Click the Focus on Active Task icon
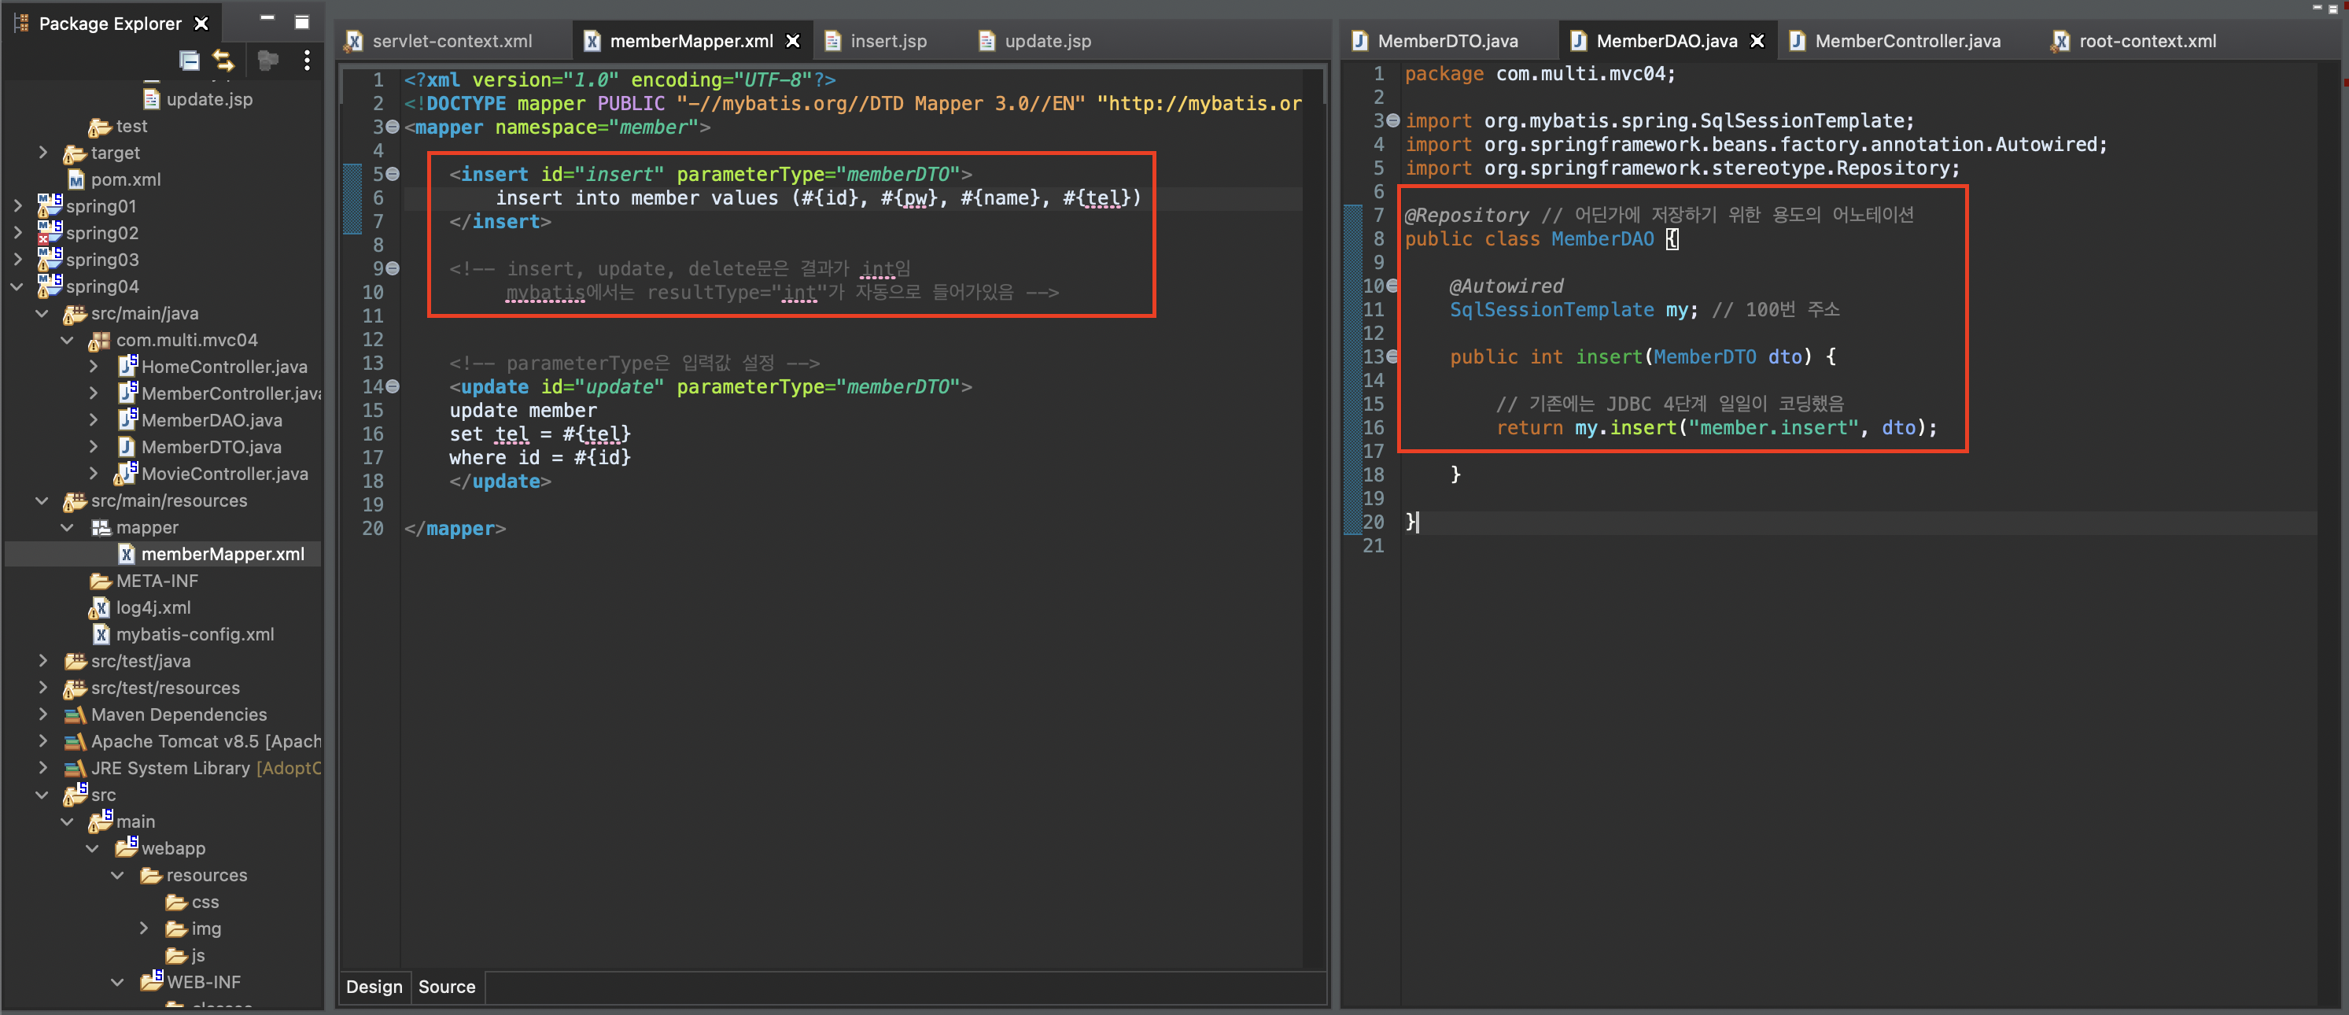Image resolution: width=2349 pixels, height=1015 pixels. point(268,61)
